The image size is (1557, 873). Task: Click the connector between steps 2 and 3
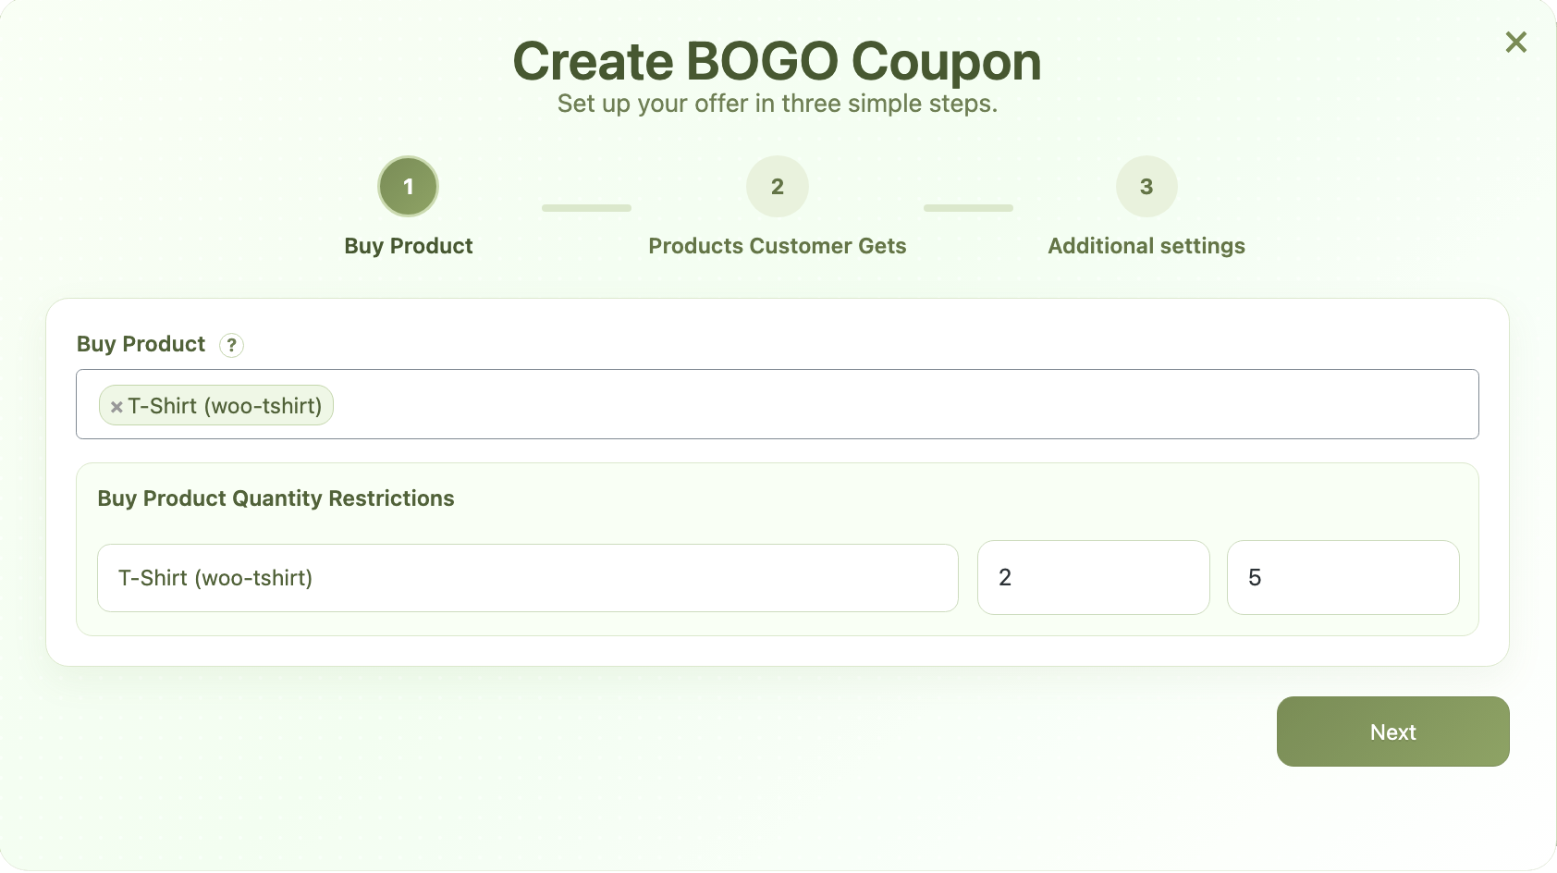tap(968, 208)
